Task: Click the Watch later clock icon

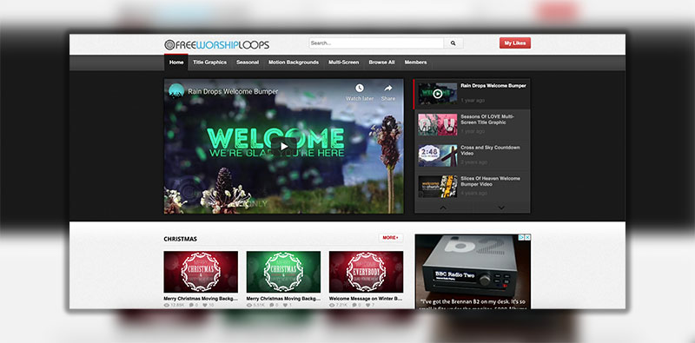Action: point(359,89)
